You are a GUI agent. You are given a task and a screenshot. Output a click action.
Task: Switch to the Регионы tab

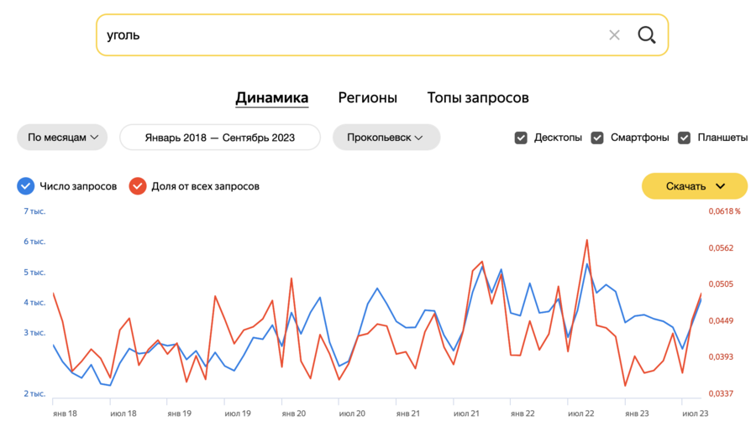[x=367, y=98]
